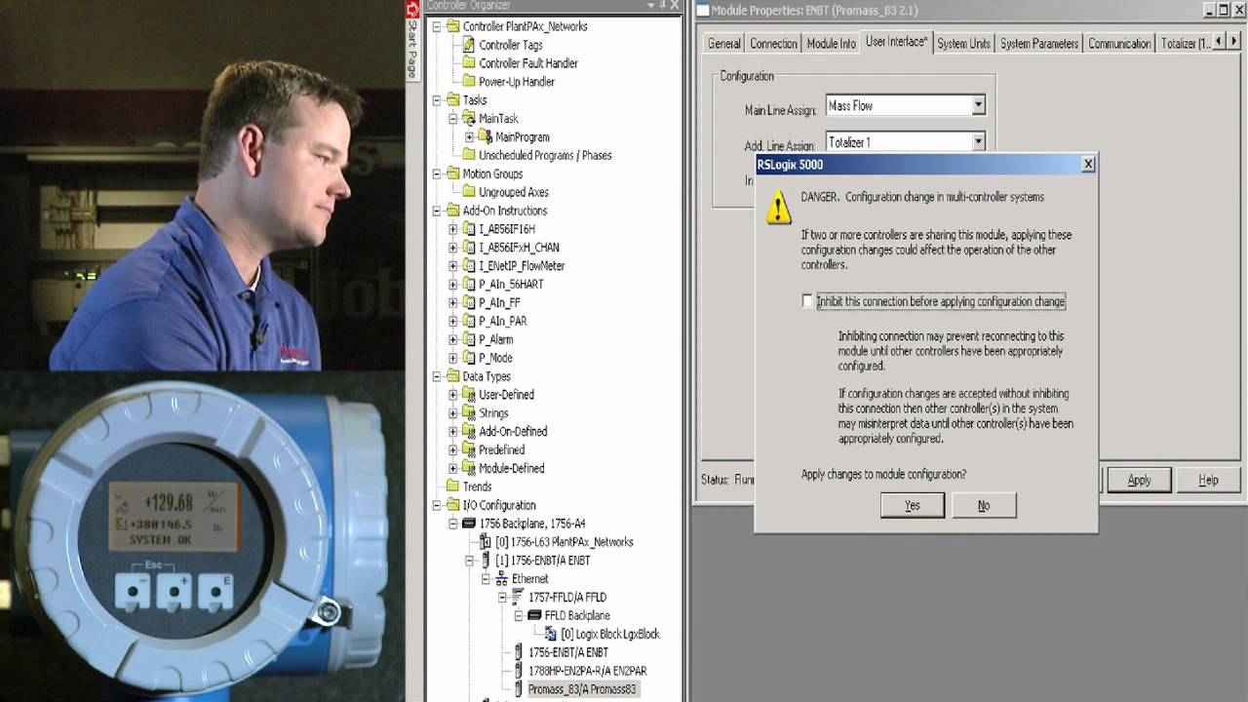Switch to the Totalizer tab
1248x702 pixels.
tap(1186, 44)
